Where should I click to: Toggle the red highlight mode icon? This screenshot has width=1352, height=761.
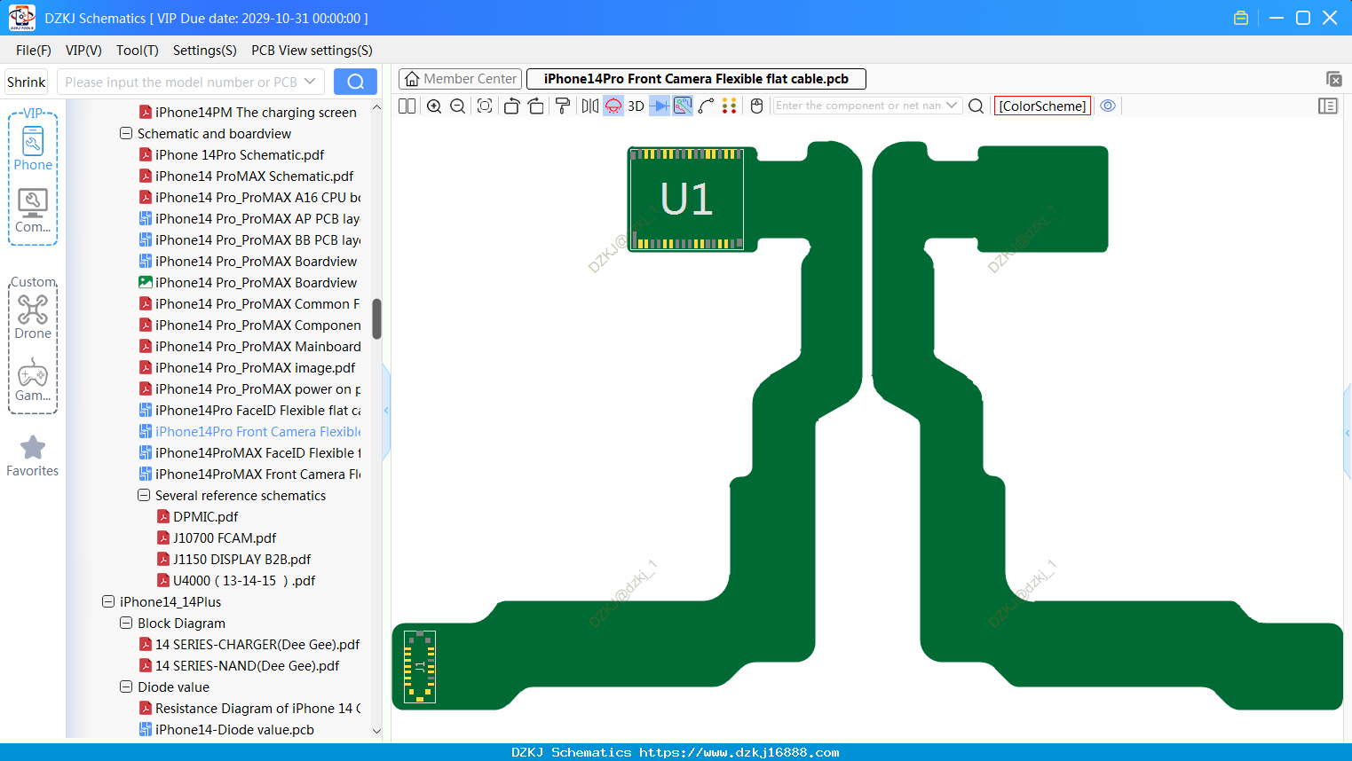pos(613,106)
